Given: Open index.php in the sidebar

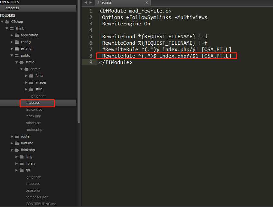Looking at the screenshot, I should (33, 116).
